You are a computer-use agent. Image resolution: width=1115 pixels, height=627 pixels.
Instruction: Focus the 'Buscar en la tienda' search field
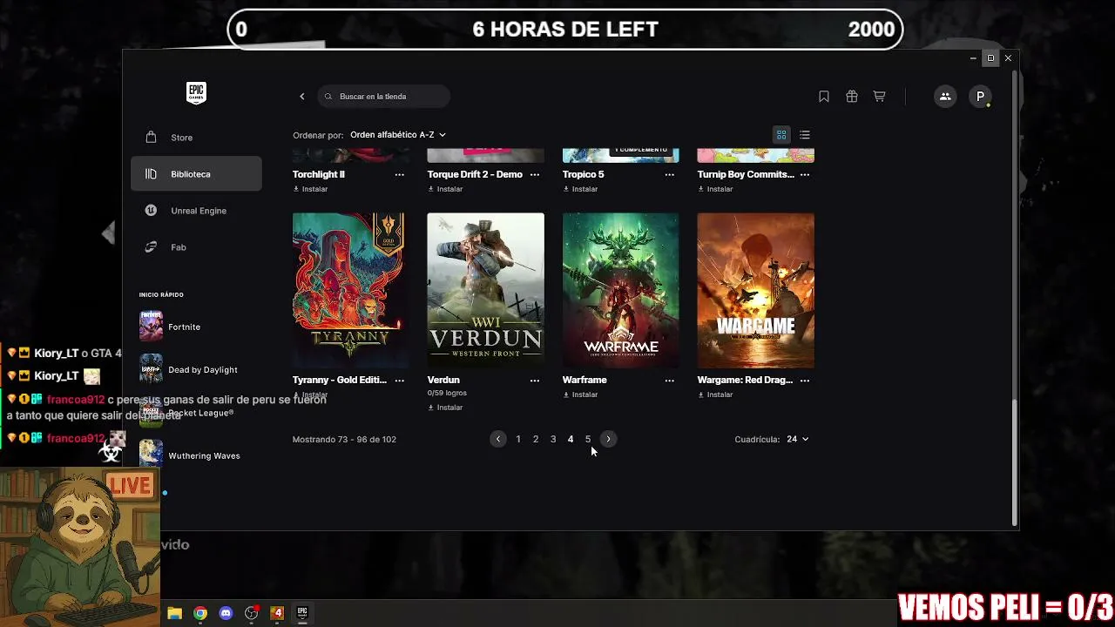tap(384, 97)
